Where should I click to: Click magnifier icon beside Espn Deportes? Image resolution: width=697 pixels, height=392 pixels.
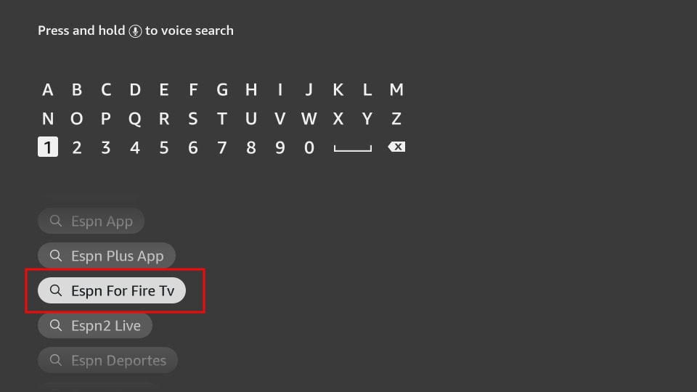pyautogui.click(x=56, y=360)
